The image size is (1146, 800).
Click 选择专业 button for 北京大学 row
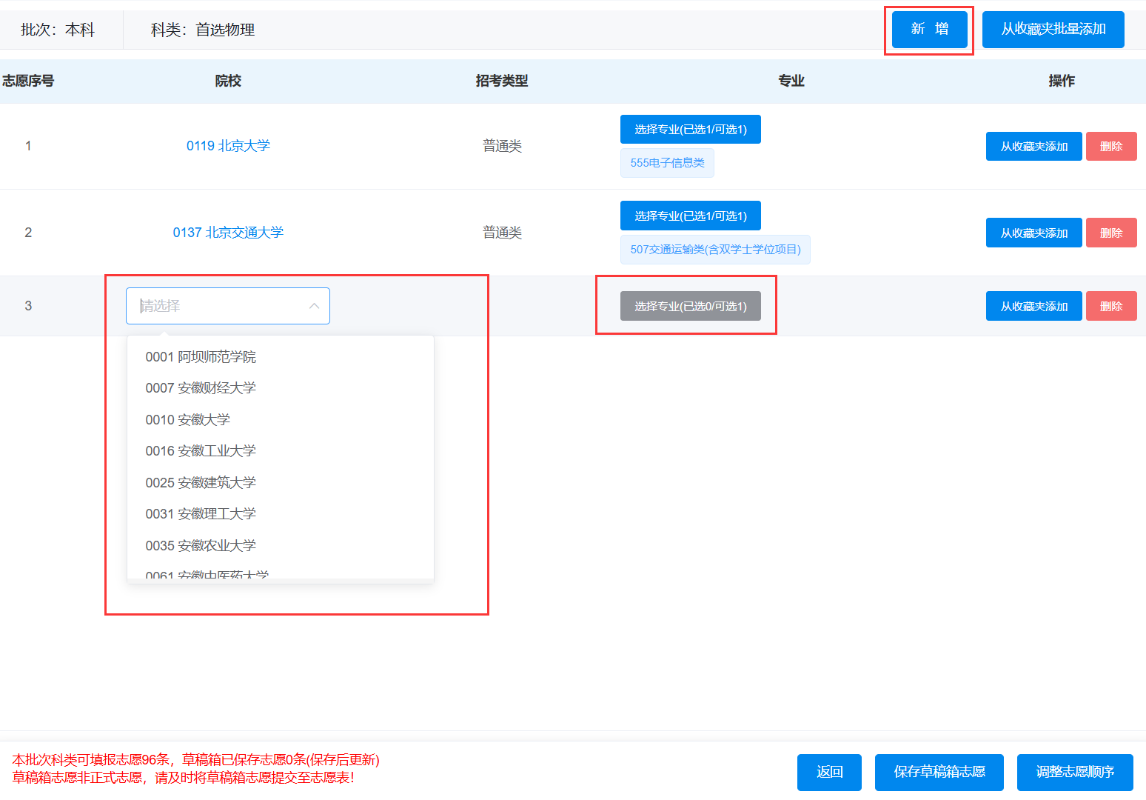pyautogui.click(x=690, y=130)
